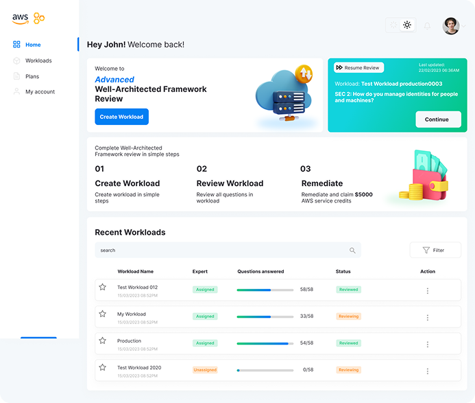This screenshot has height=403, width=475.
Task: Open the My Workload name
Action: [x=132, y=314]
